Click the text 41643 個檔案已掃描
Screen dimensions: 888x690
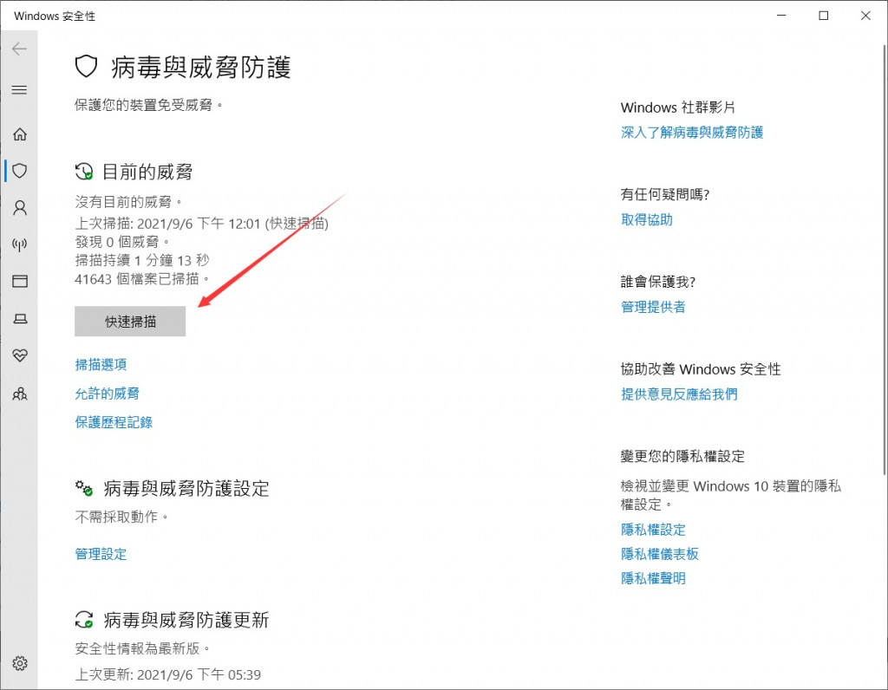coord(141,278)
